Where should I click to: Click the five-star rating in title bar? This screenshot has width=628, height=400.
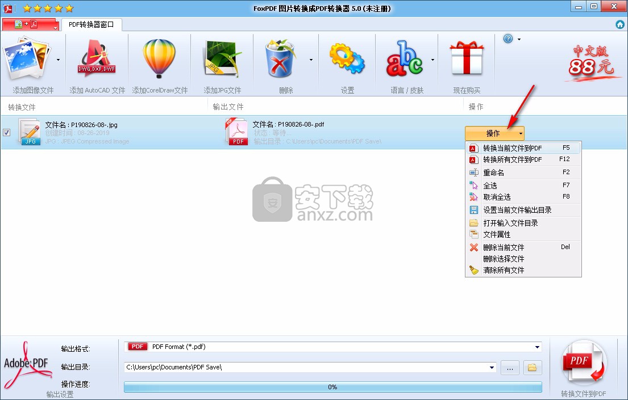(48, 8)
